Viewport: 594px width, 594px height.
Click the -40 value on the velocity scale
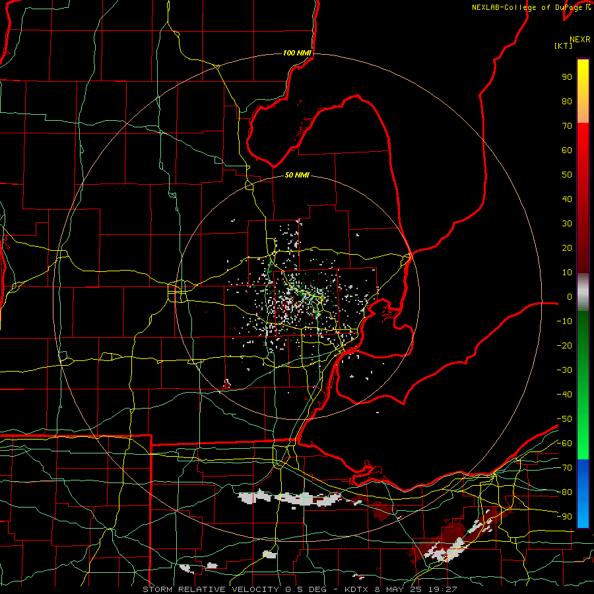point(564,395)
